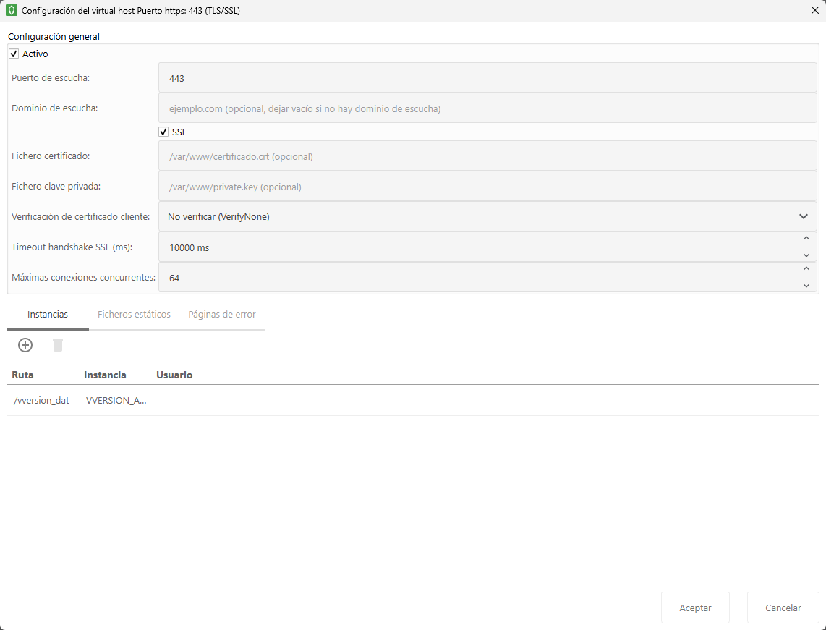Decrease maximum concurrent connections value
The height and width of the screenshot is (630, 826).
coord(806,285)
